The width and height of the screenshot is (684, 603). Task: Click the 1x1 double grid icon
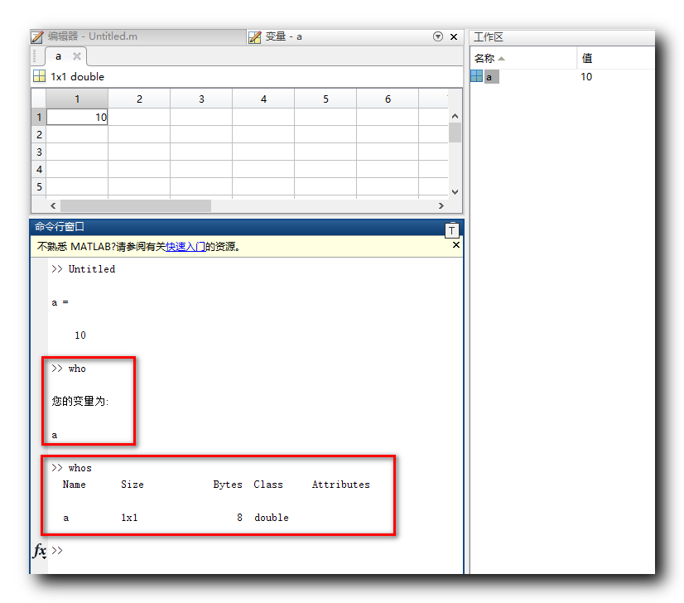coord(39,76)
